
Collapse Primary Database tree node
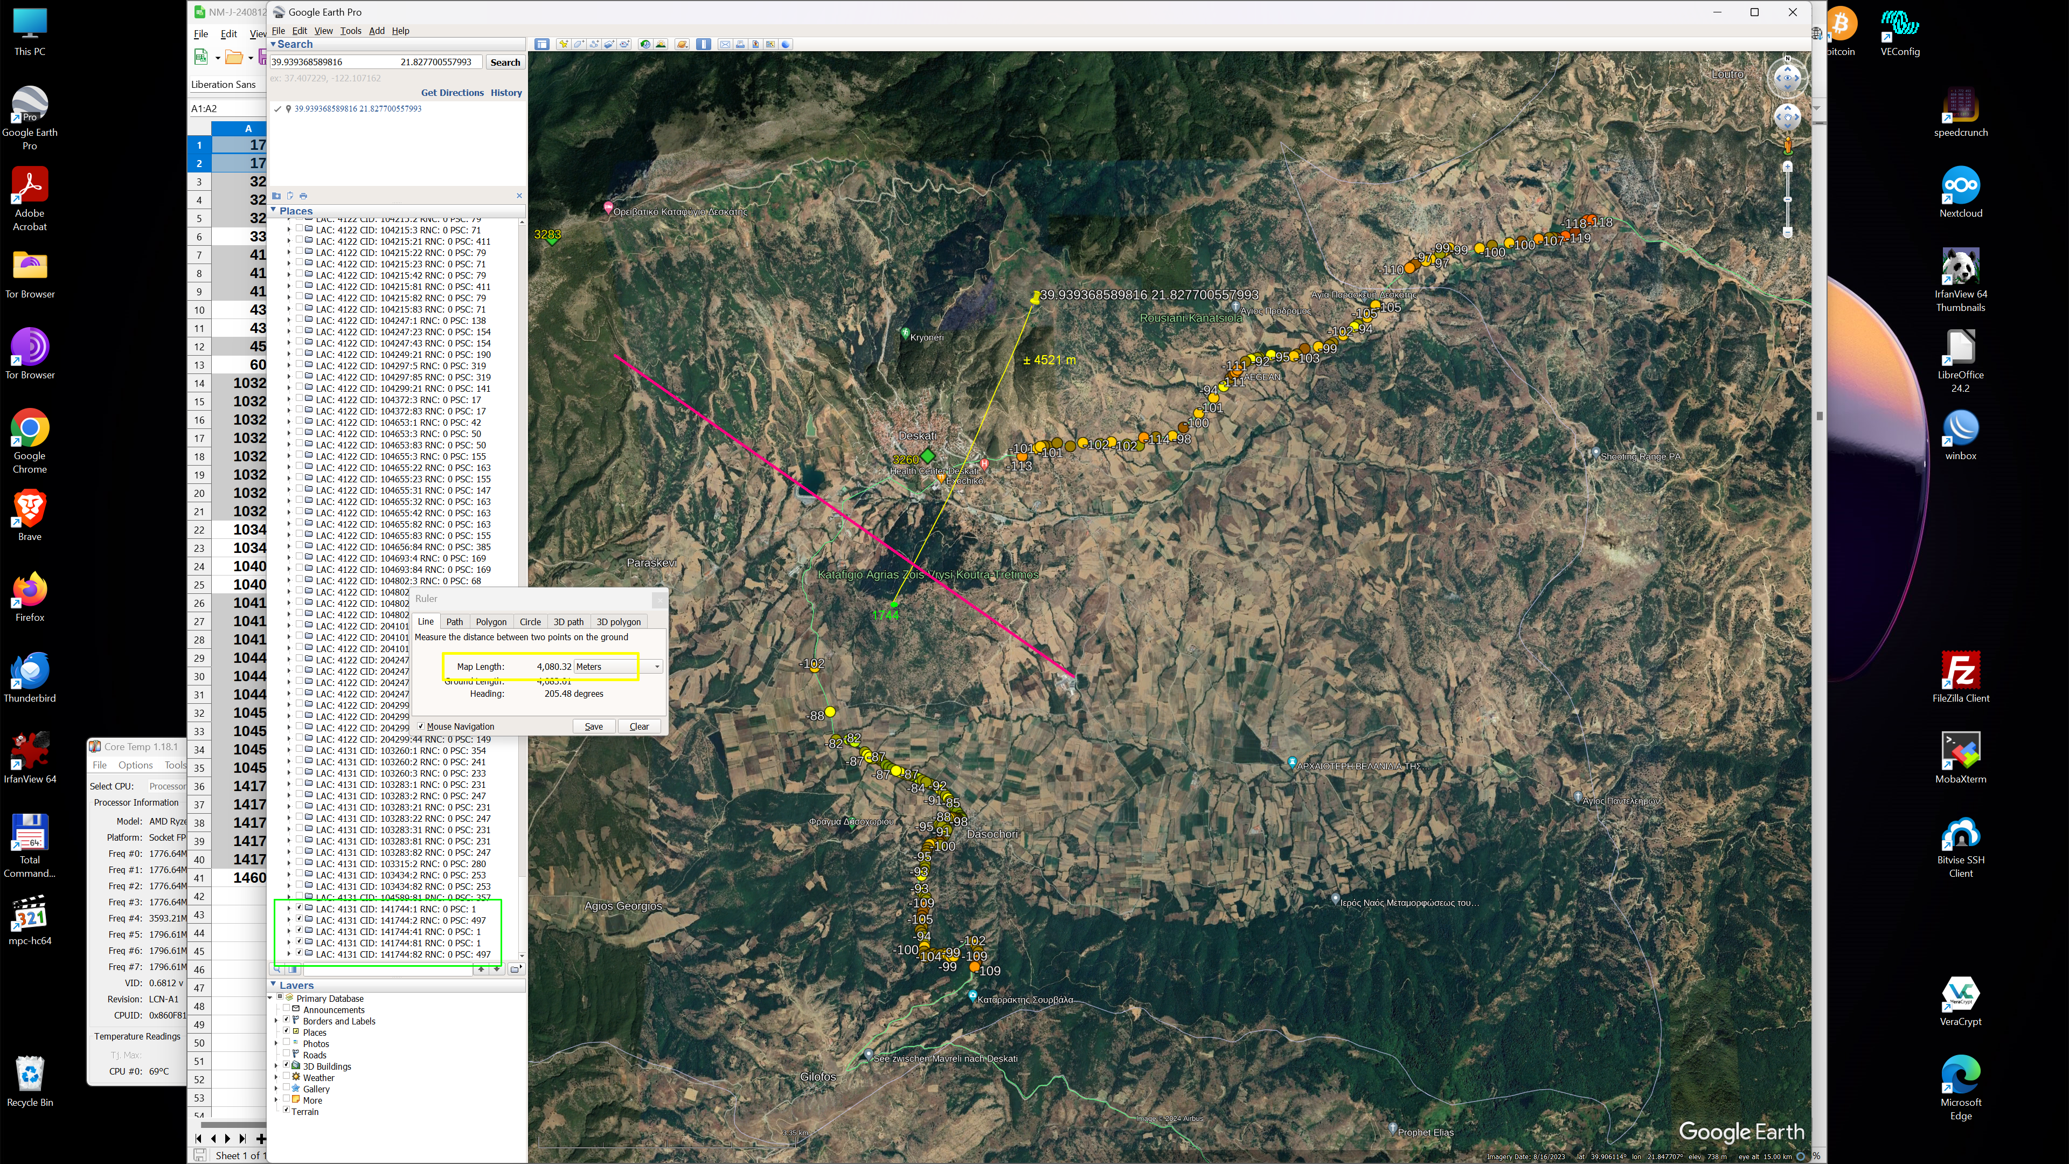[x=270, y=997]
